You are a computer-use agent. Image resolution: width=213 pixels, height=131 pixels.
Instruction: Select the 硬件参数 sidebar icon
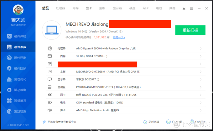click(9, 47)
